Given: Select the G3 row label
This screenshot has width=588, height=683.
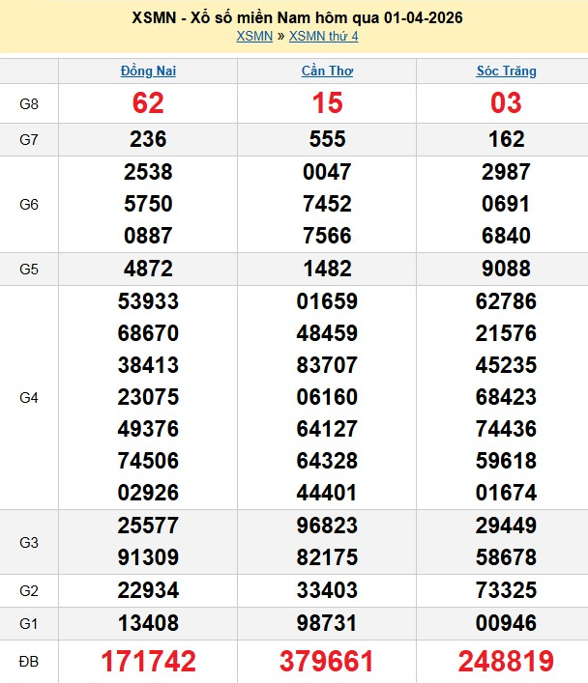Looking at the screenshot, I should pyautogui.click(x=29, y=542).
